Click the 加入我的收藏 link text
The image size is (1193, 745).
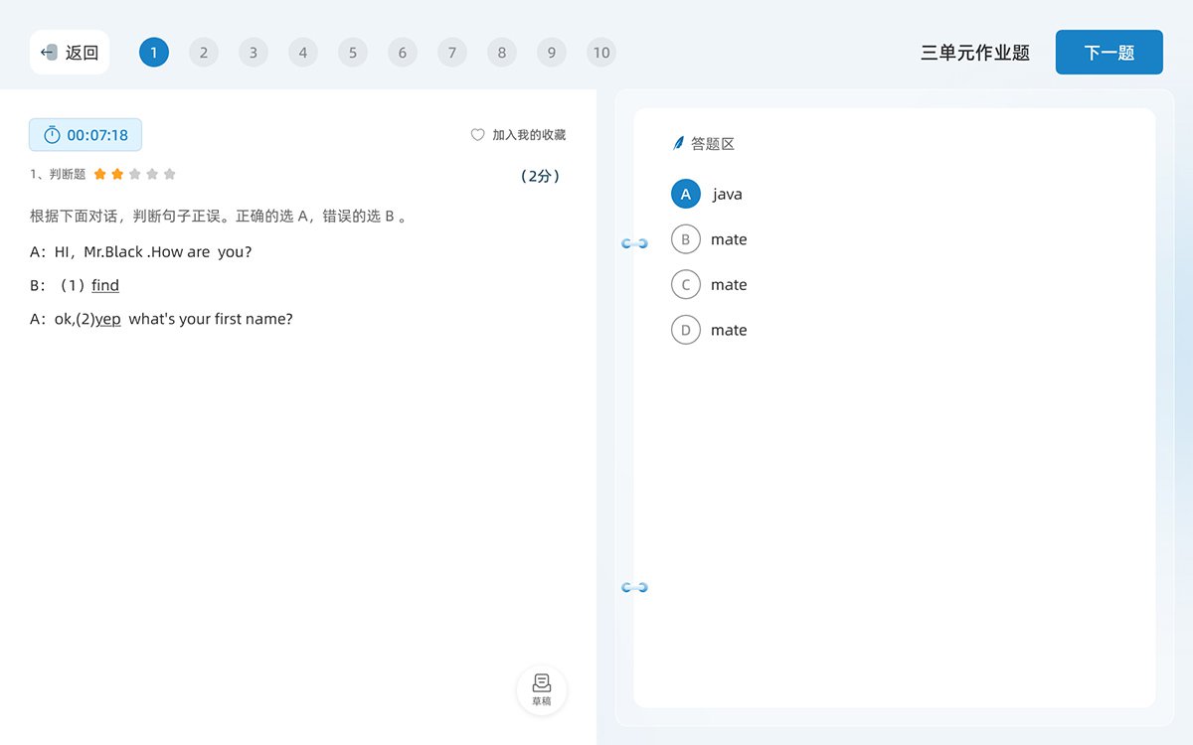(529, 135)
